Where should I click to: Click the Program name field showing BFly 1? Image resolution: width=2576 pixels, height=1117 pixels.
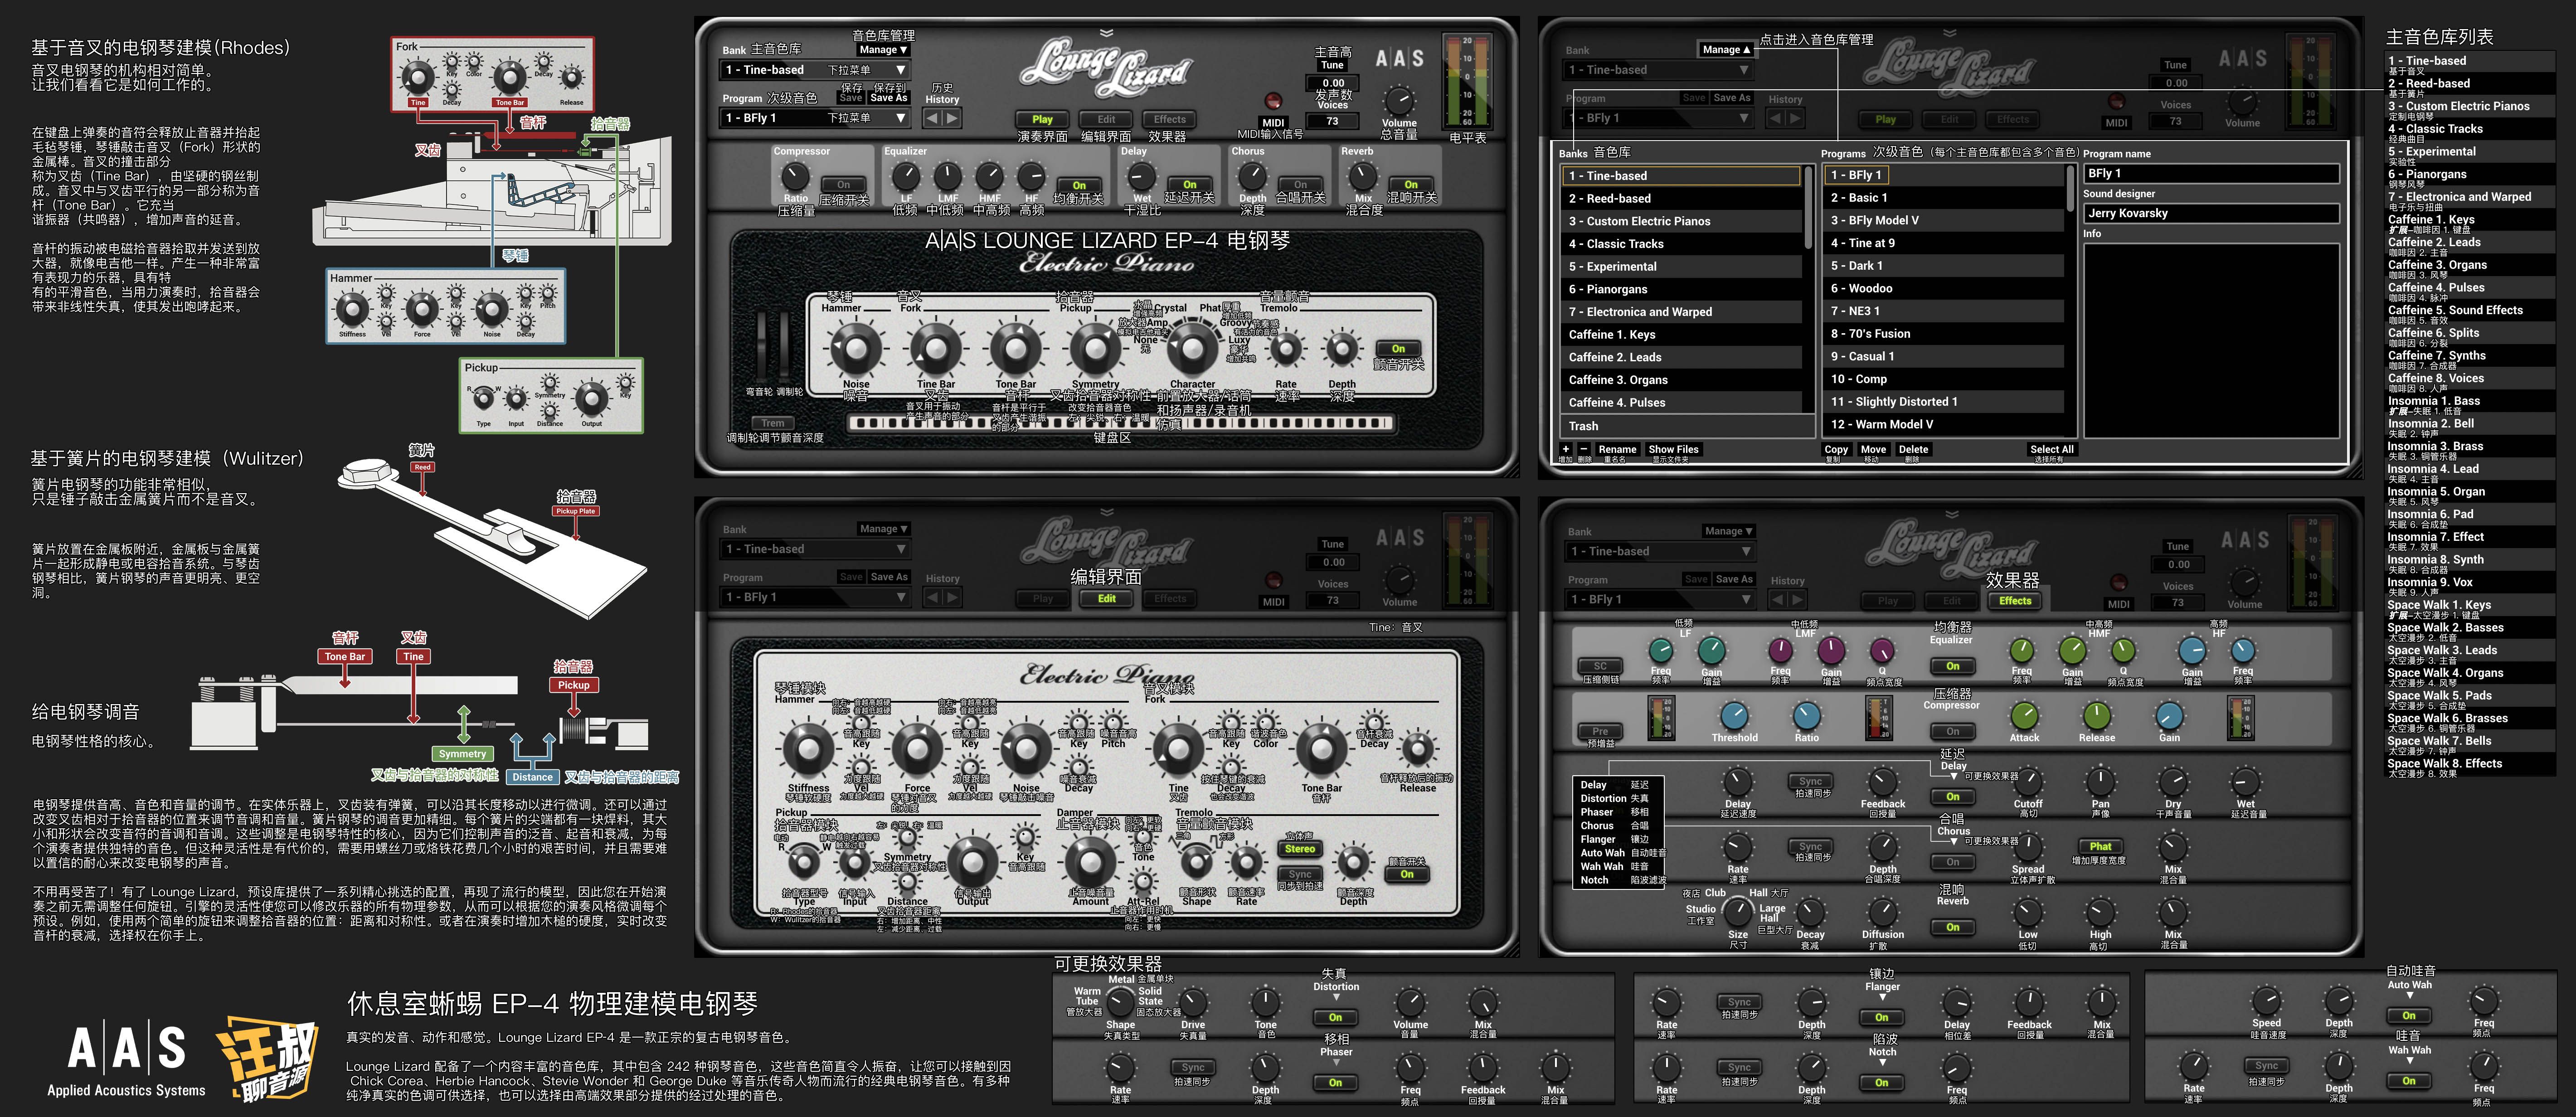pyautogui.click(x=2211, y=173)
